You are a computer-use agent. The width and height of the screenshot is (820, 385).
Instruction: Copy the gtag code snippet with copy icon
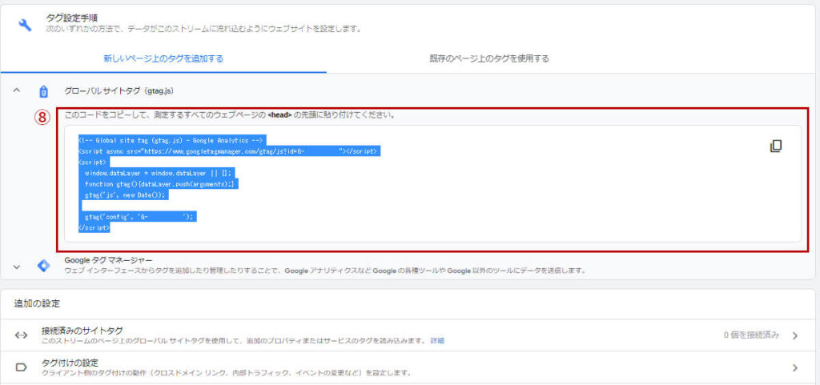click(776, 146)
